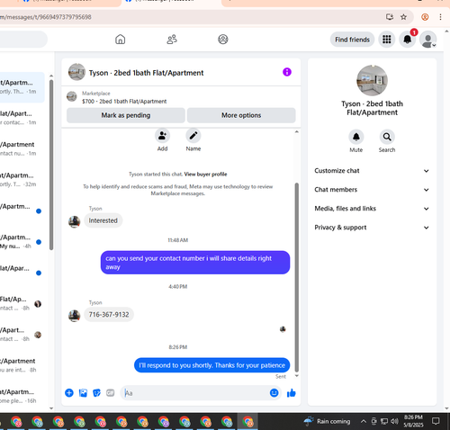Open the apps grid menu icon
The image size is (450, 430).
tap(387, 40)
